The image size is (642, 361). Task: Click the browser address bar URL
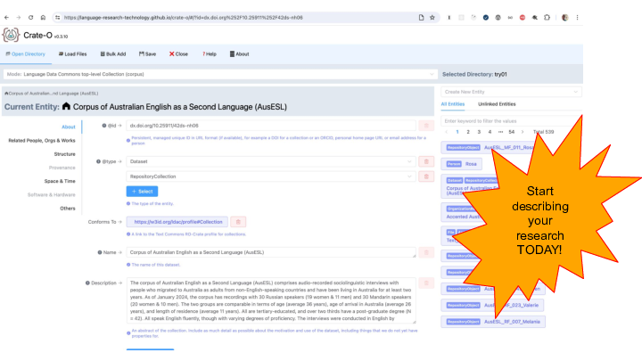coord(184,18)
